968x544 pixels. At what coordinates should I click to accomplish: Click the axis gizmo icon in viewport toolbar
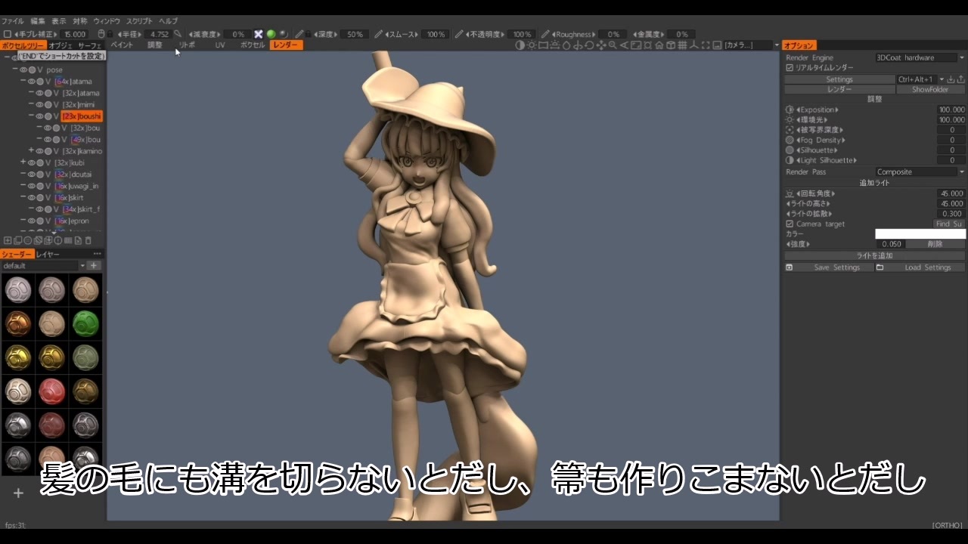pyautogui.click(x=693, y=45)
